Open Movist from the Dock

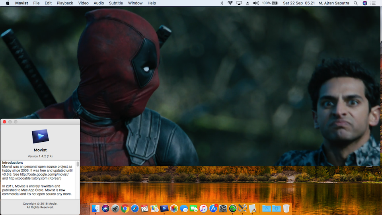pyautogui.click(x=164, y=208)
